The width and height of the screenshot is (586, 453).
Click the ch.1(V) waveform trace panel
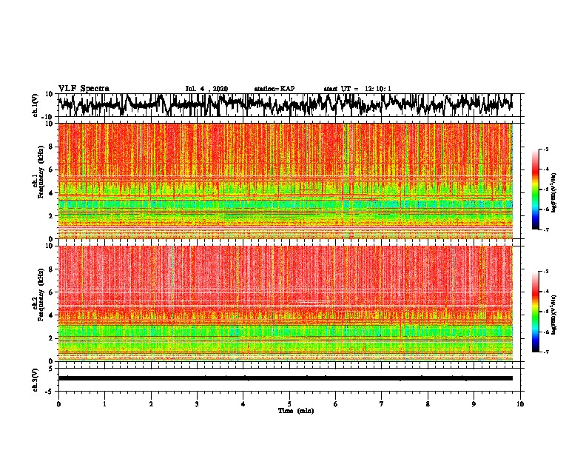tap(289, 105)
